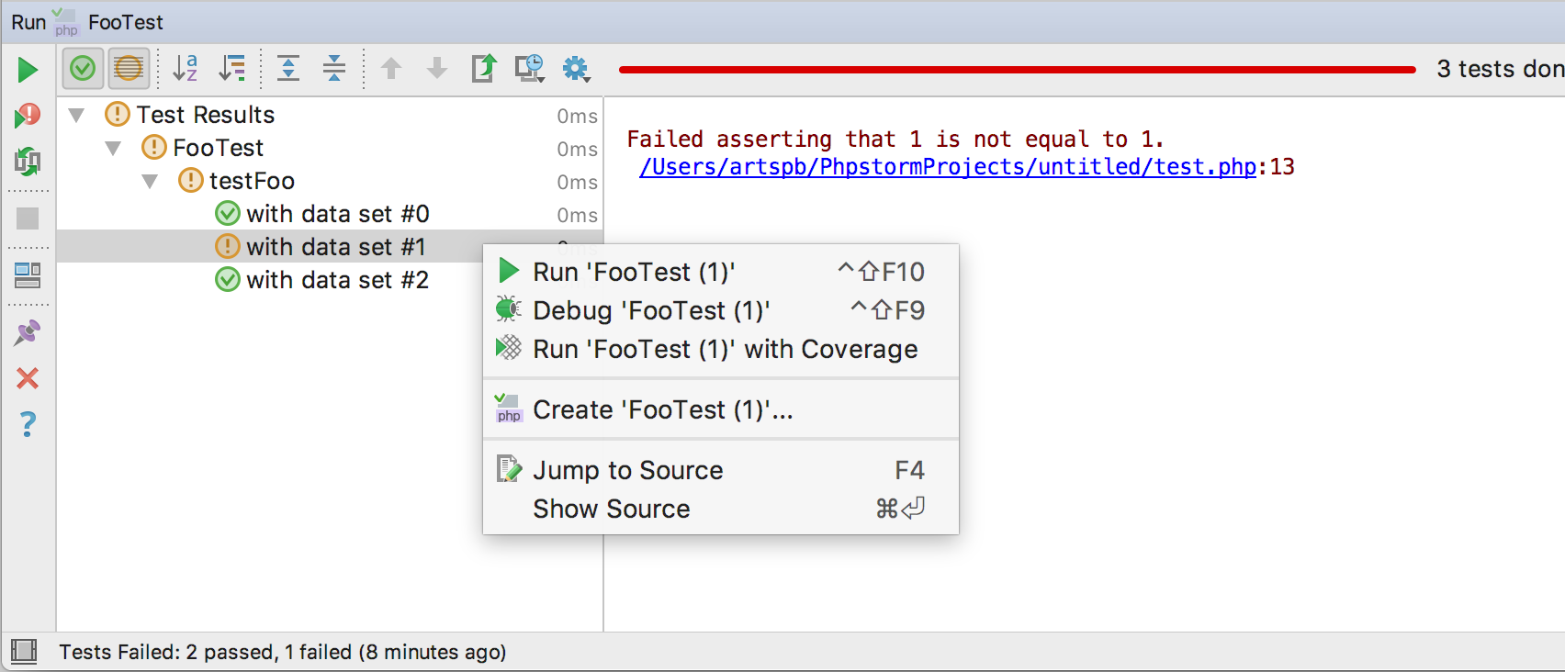Choose Run 'FooTest (1)' menu entry

pos(721,272)
